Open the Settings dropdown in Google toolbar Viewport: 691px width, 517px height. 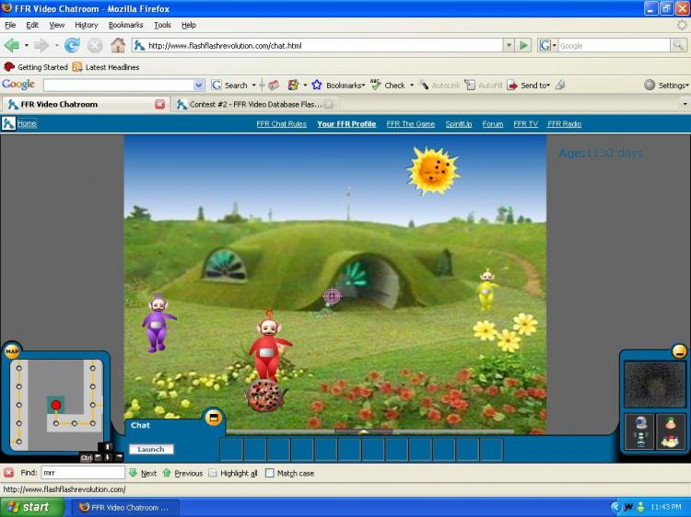687,86
